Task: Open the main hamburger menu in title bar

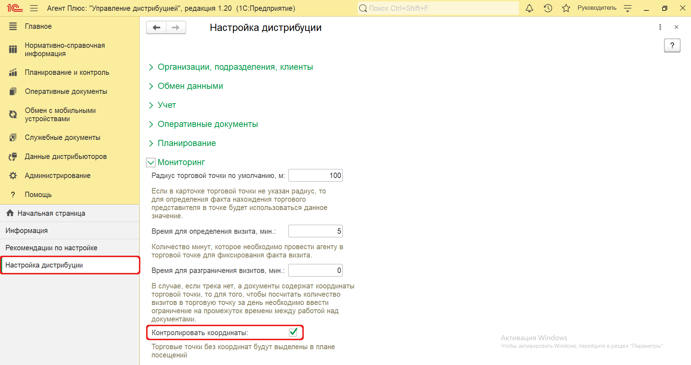Action: [x=34, y=8]
